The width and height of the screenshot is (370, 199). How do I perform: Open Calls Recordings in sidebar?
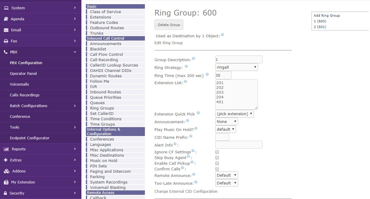pos(24,95)
